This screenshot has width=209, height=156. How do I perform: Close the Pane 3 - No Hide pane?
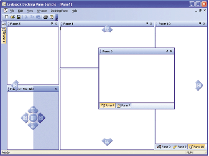coord(56,89)
